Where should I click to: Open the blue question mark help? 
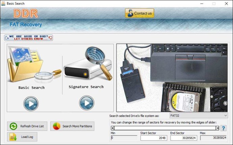(x=224, y=128)
